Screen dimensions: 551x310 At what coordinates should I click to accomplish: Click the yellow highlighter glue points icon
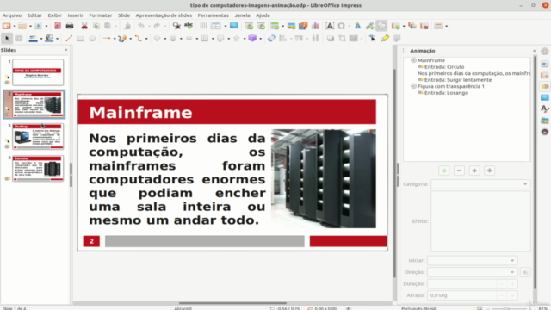coord(385,38)
